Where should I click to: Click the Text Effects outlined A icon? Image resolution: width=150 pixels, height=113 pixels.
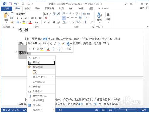[18, 22]
